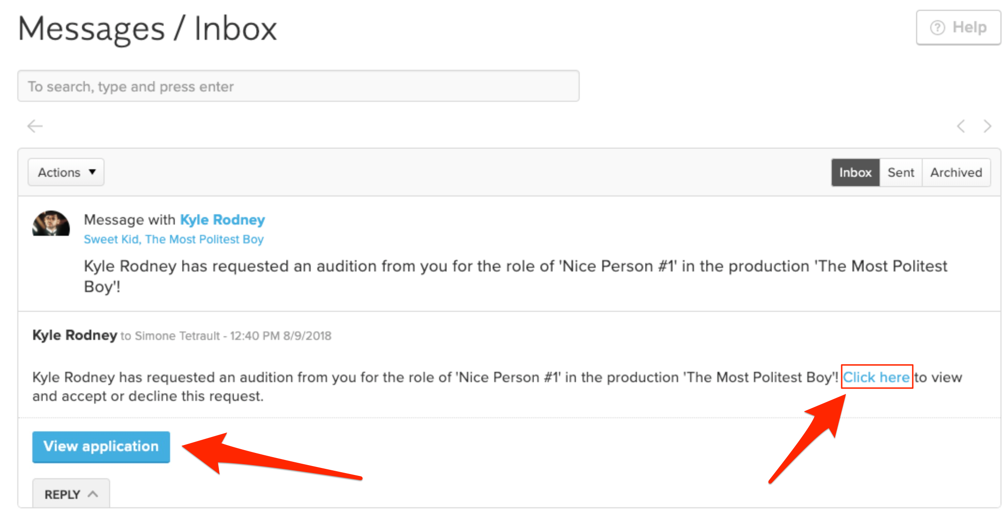Go to next message with right chevron
The width and height of the screenshot is (1008, 512).
987,126
